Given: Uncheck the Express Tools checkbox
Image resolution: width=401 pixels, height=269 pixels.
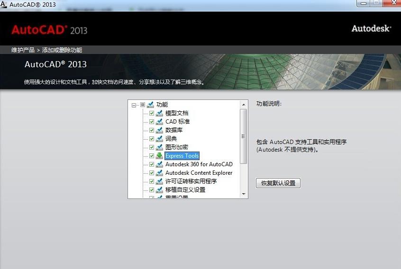Looking at the screenshot, I should pos(152,156).
